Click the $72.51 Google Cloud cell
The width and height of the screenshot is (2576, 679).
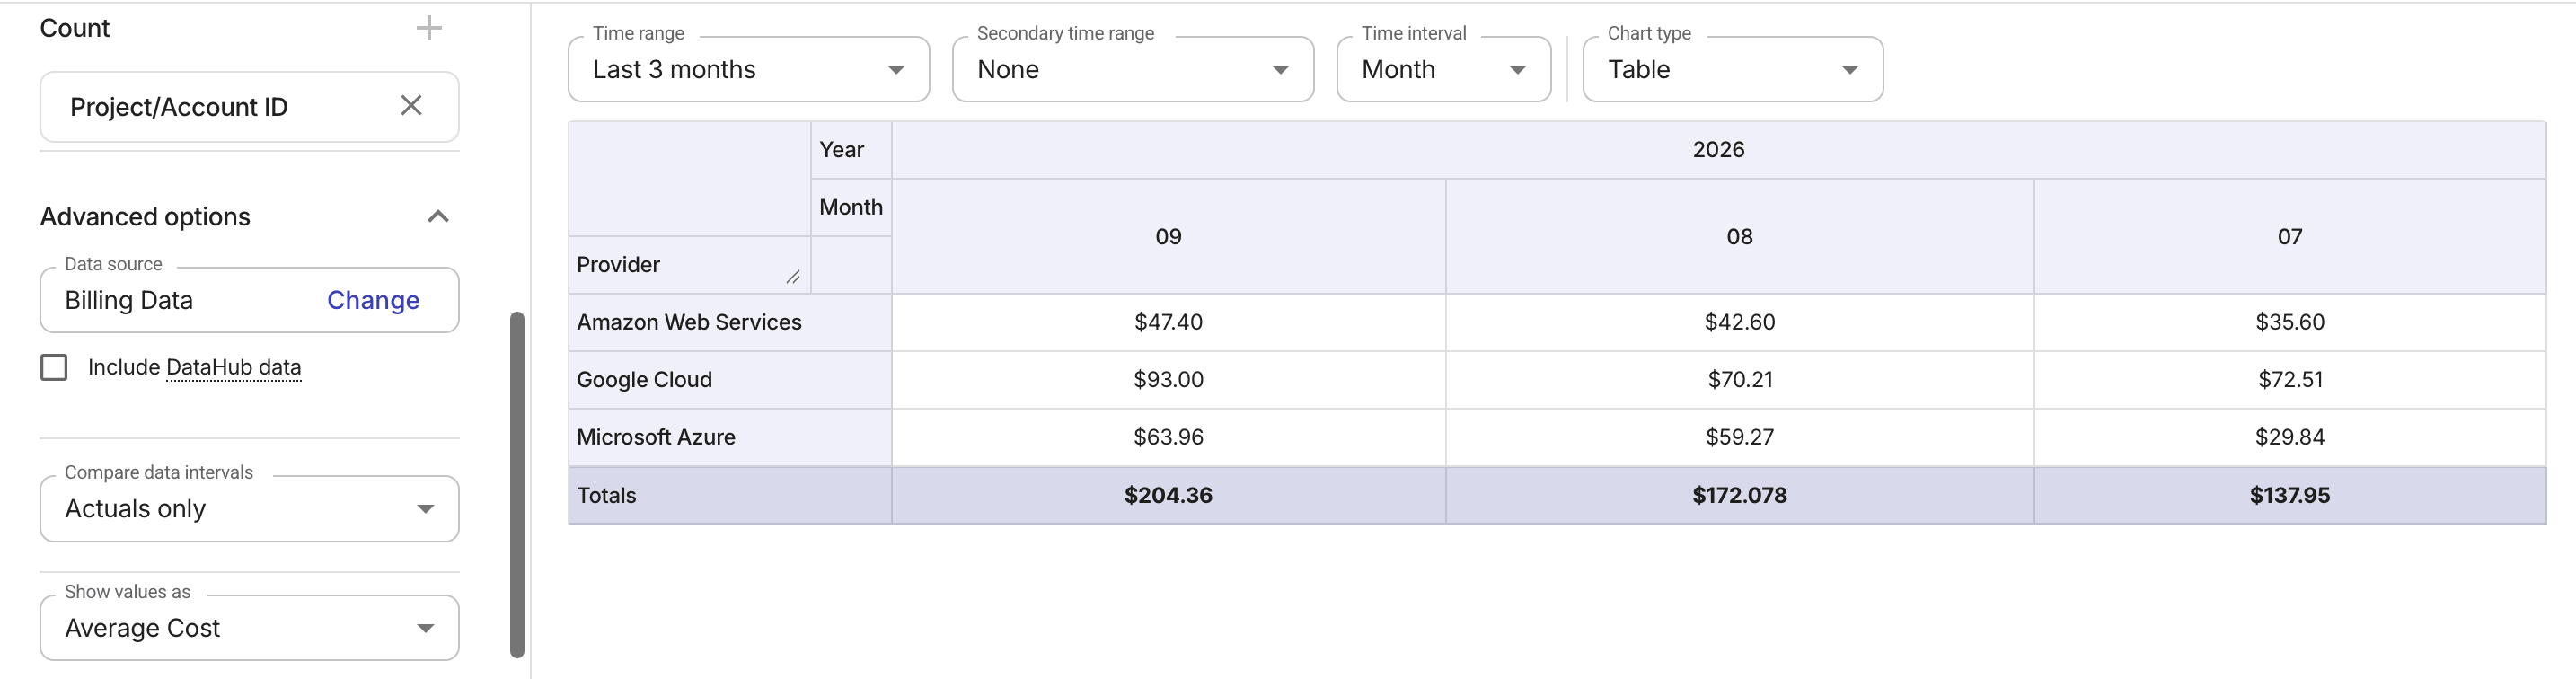coord(2289,380)
